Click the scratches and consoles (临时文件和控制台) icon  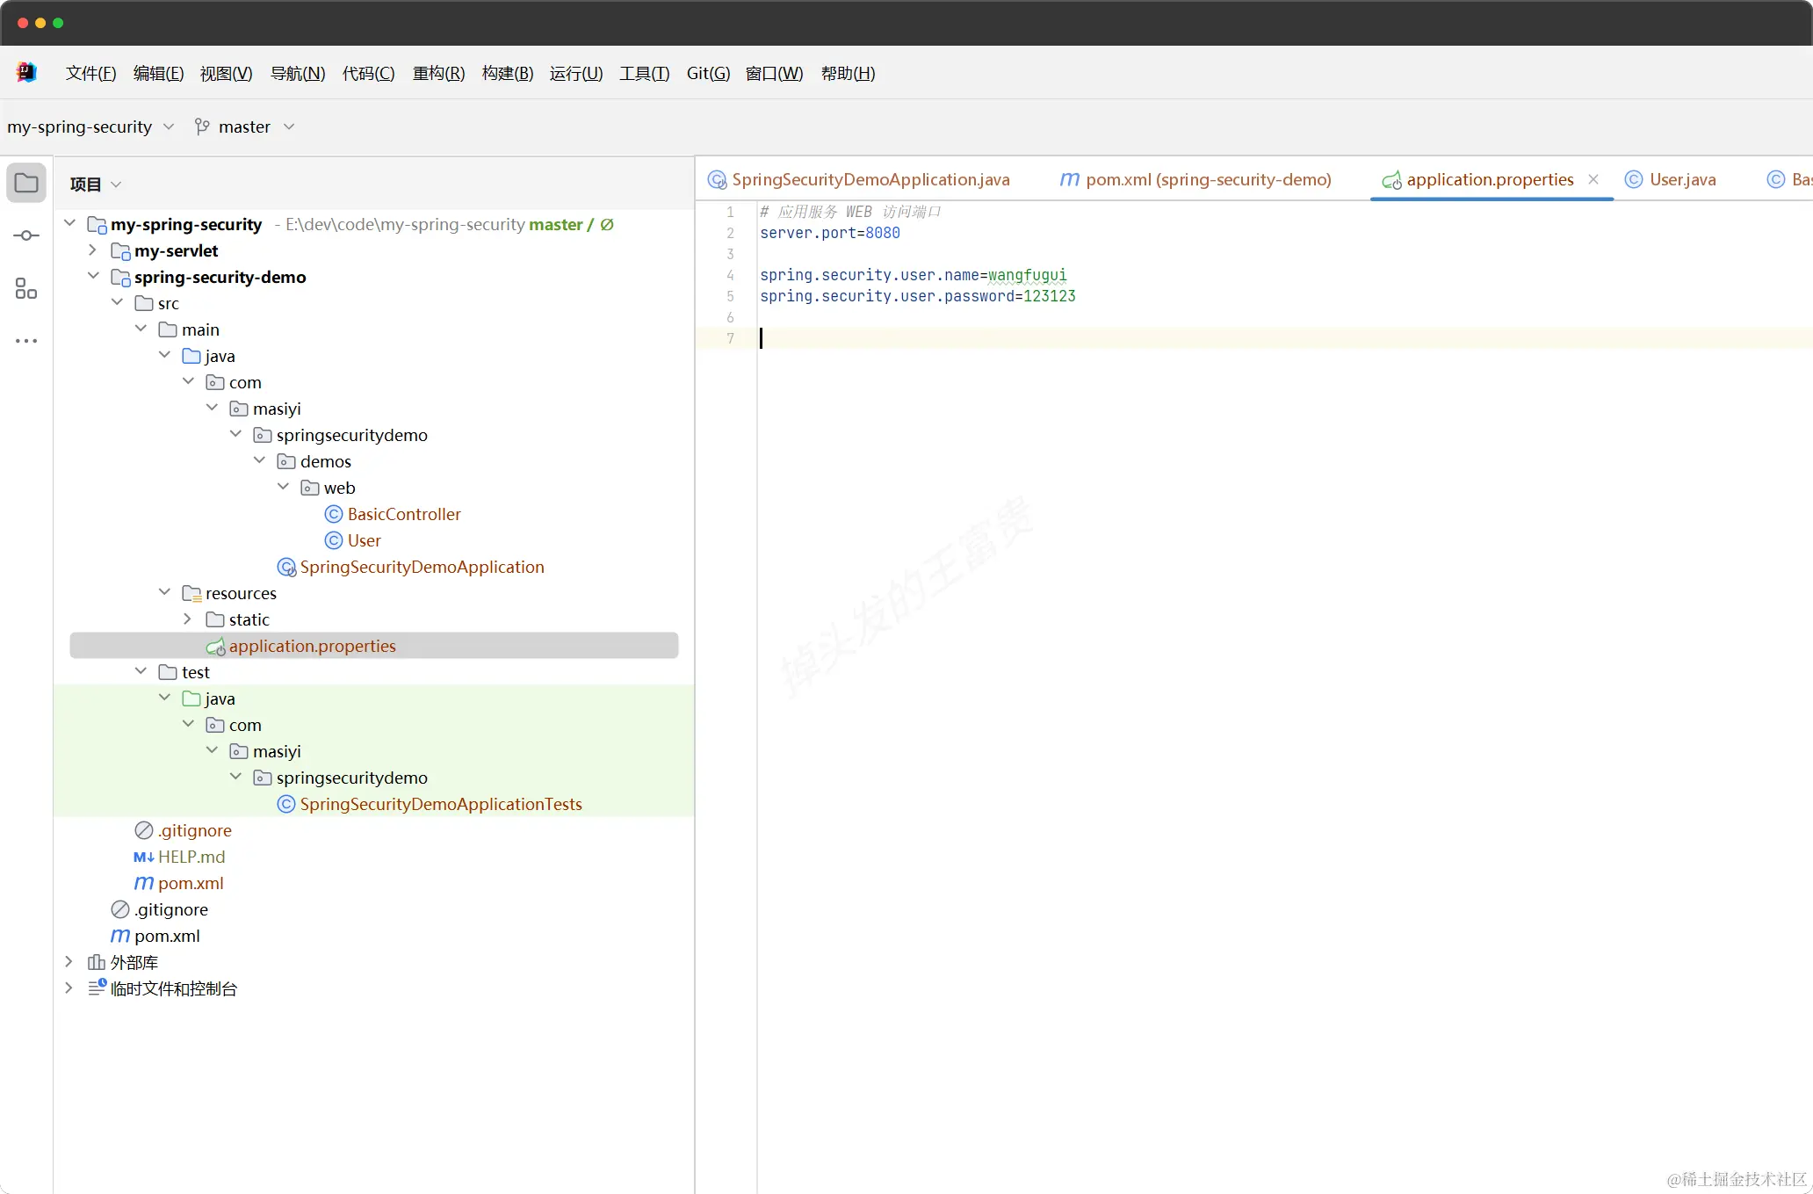(x=97, y=988)
